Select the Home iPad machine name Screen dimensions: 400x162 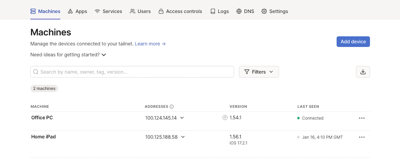click(43, 137)
